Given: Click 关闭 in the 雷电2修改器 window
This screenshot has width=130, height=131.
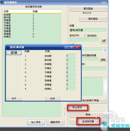Looking at the screenshot, I should (x=52, y=99).
